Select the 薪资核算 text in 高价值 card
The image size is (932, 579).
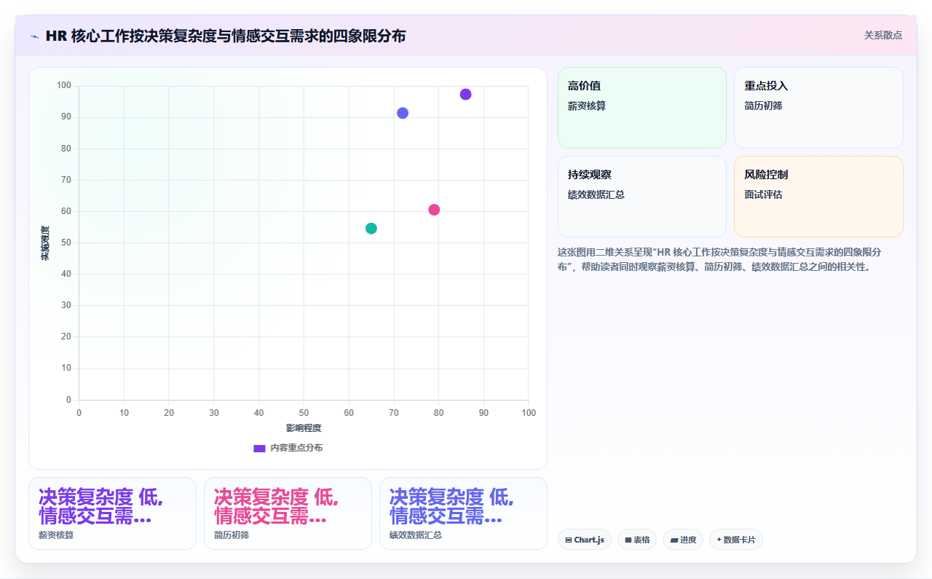click(587, 106)
